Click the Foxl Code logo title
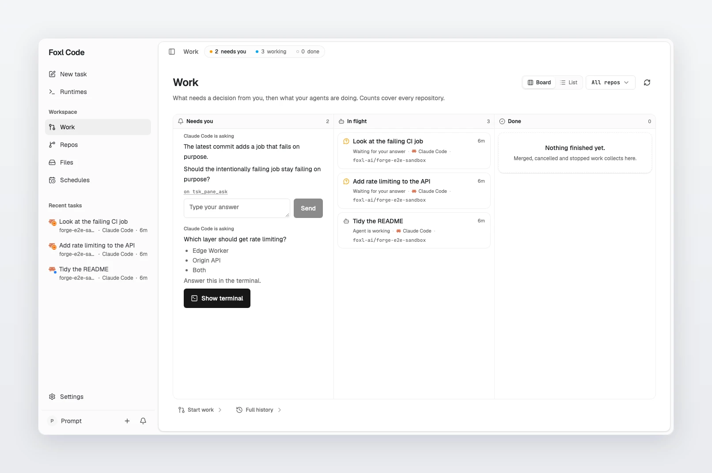The width and height of the screenshot is (712, 473). (67, 53)
